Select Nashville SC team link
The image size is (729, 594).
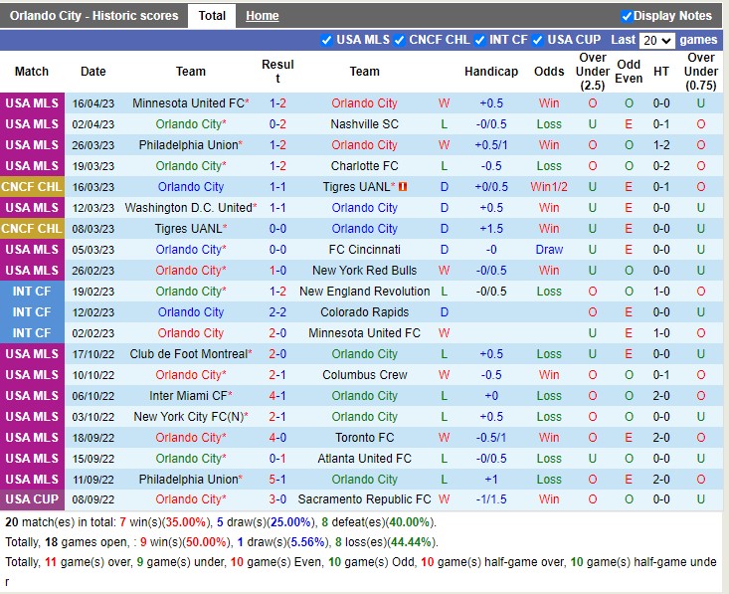point(364,124)
